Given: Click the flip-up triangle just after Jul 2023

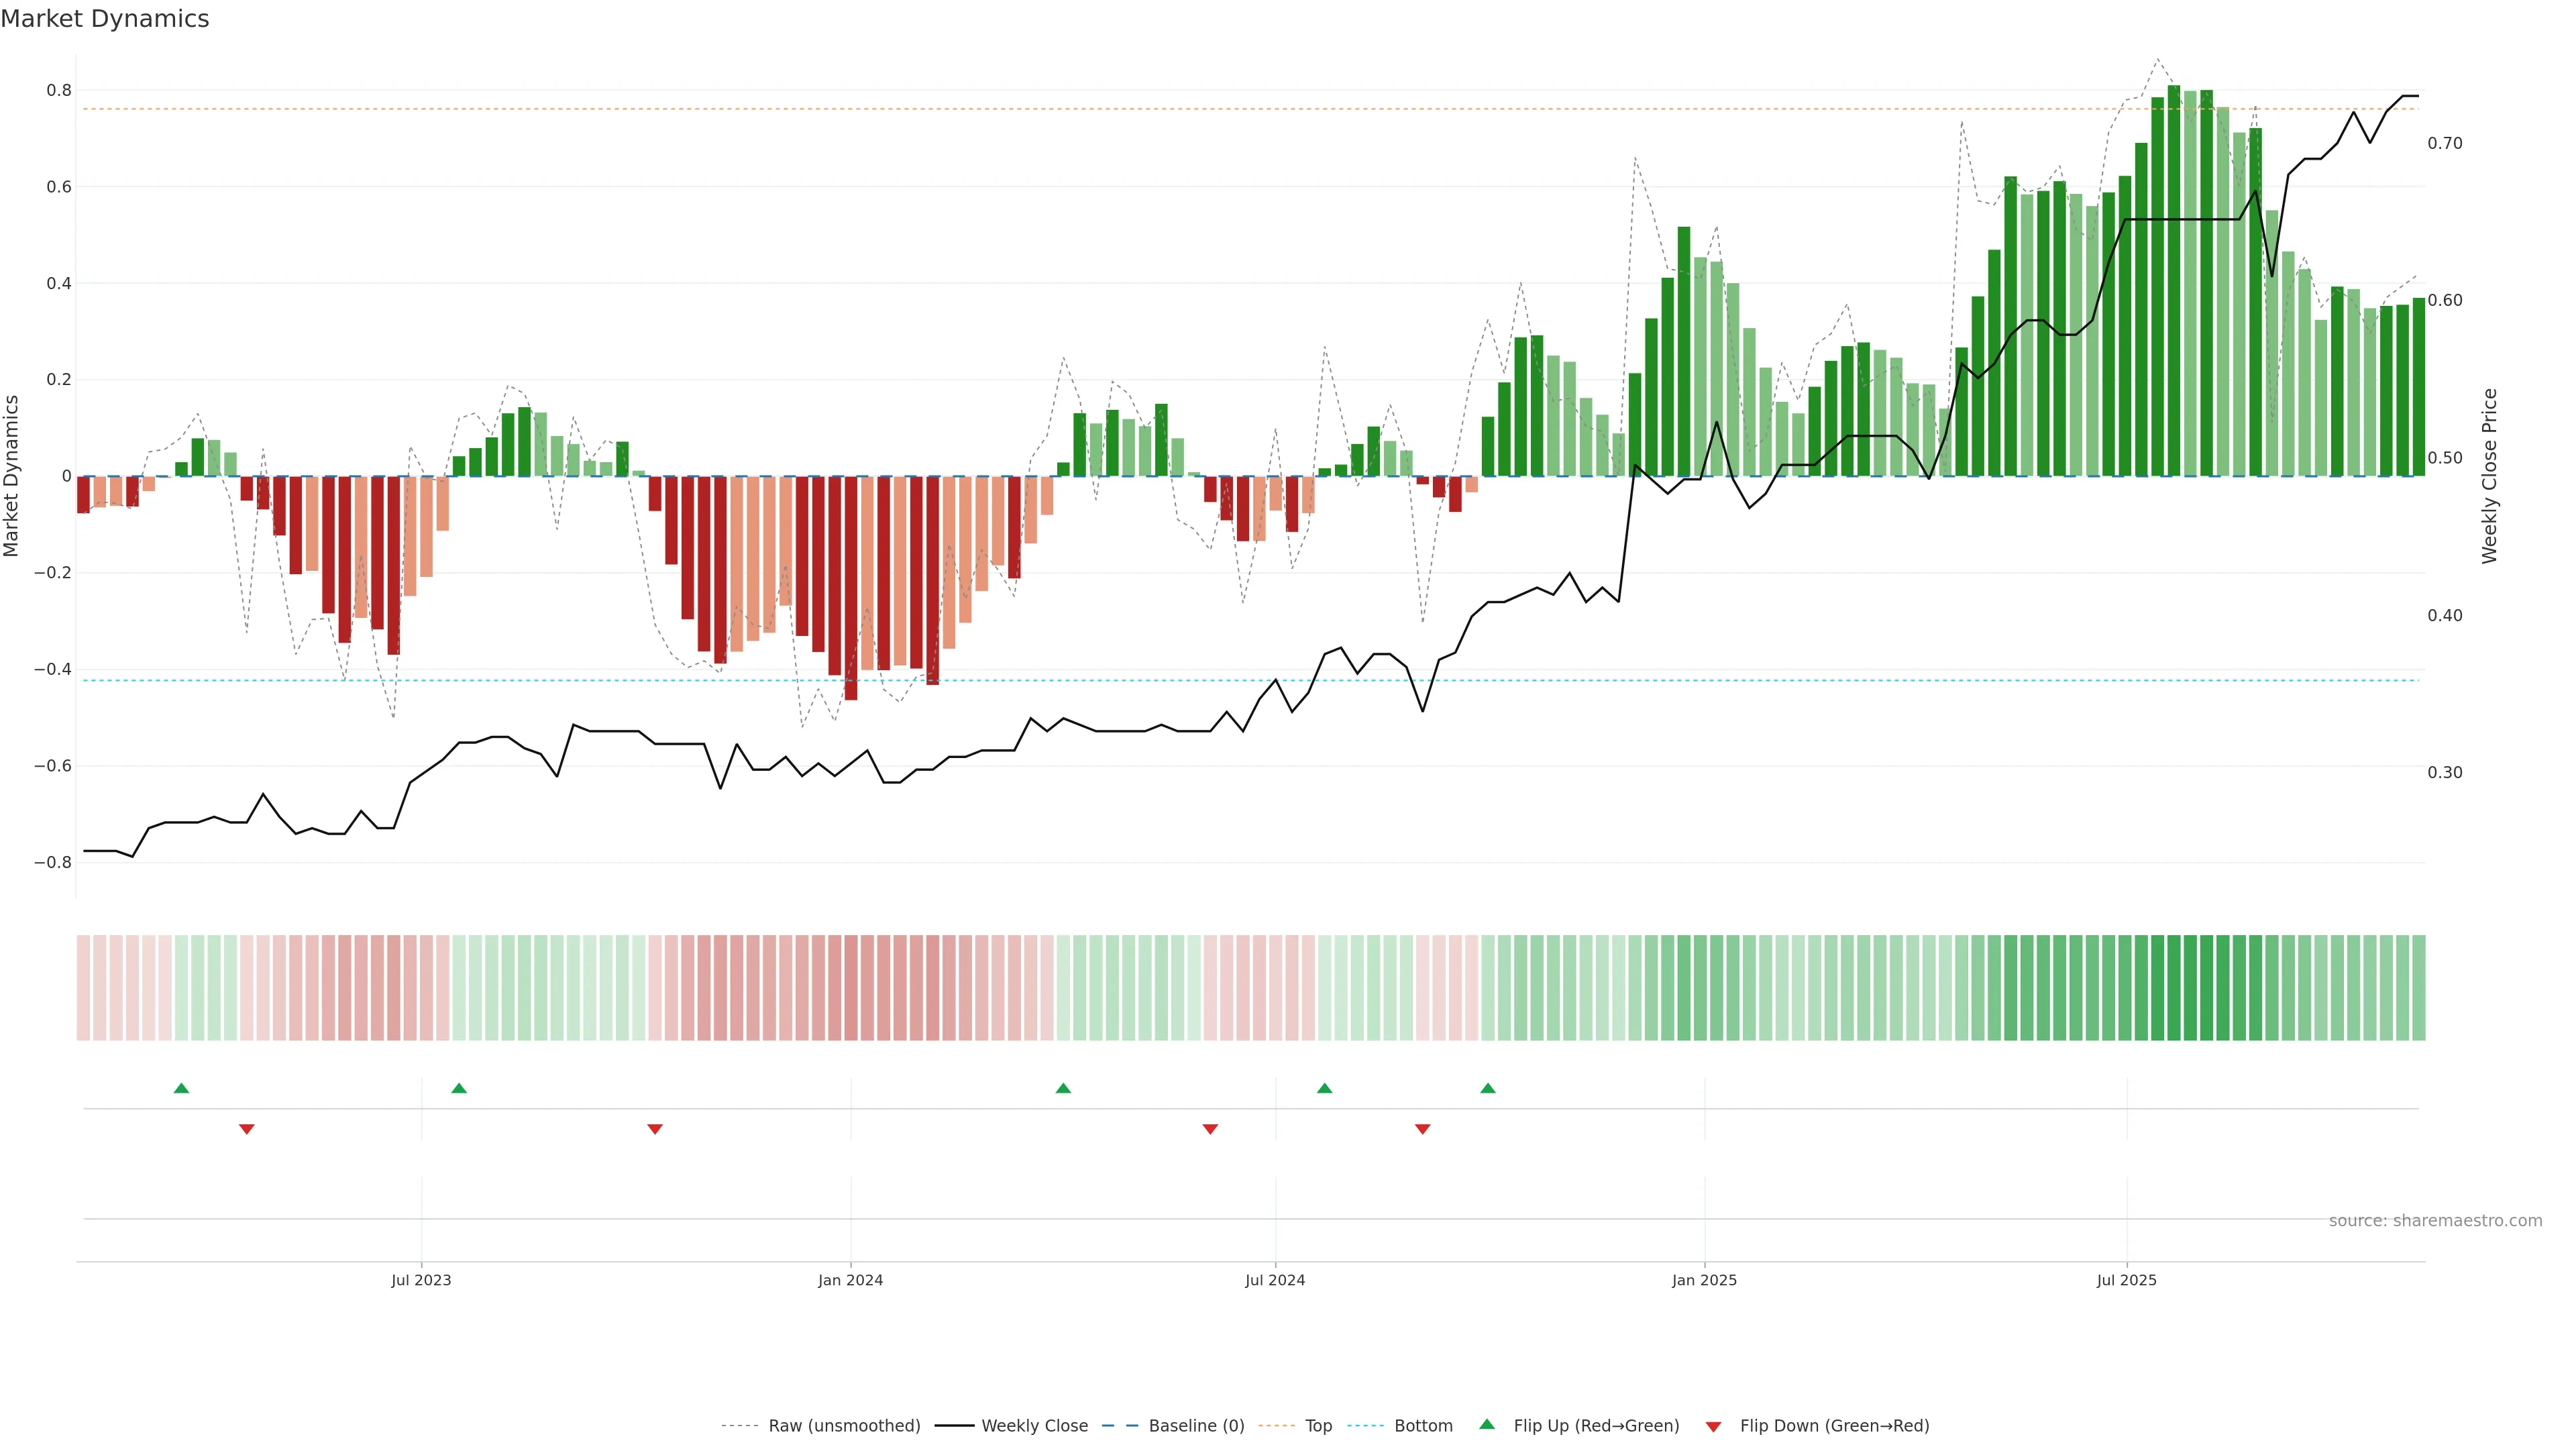Looking at the screenshot, I should tap(459, 1088).
